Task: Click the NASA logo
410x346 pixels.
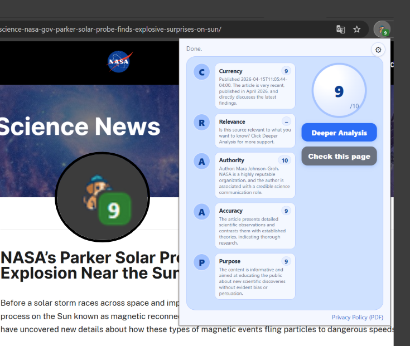Action: pos(119,61)
